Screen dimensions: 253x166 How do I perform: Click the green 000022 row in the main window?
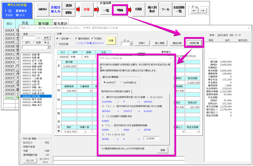tap(11, 98)
